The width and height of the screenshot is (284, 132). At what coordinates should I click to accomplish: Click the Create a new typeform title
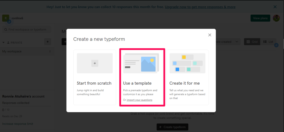point(99,39)
